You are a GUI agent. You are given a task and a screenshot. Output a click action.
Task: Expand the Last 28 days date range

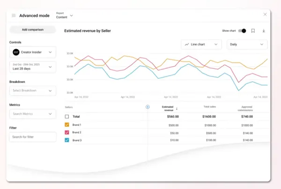click(32, 67)
